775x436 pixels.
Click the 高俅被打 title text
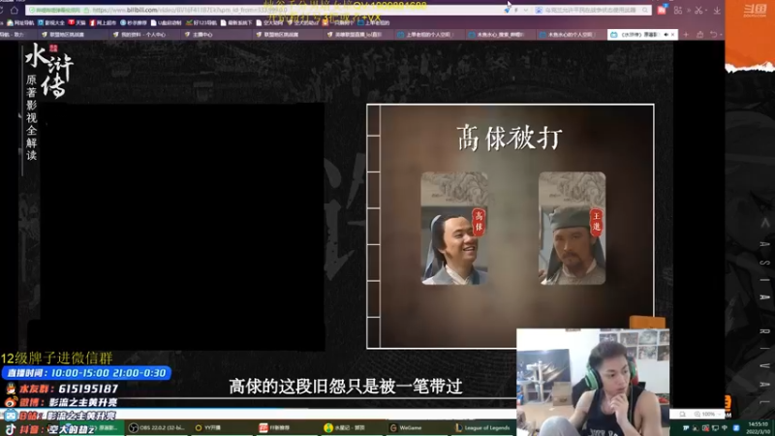tap(510, 138)
